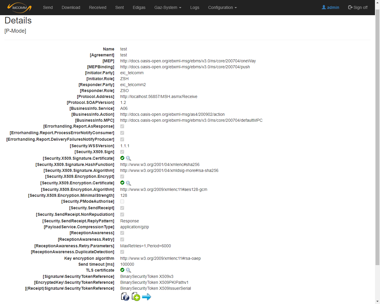
Task: Click the rsa-sha256 signature algorithm value
Action: tap(169, 170)
